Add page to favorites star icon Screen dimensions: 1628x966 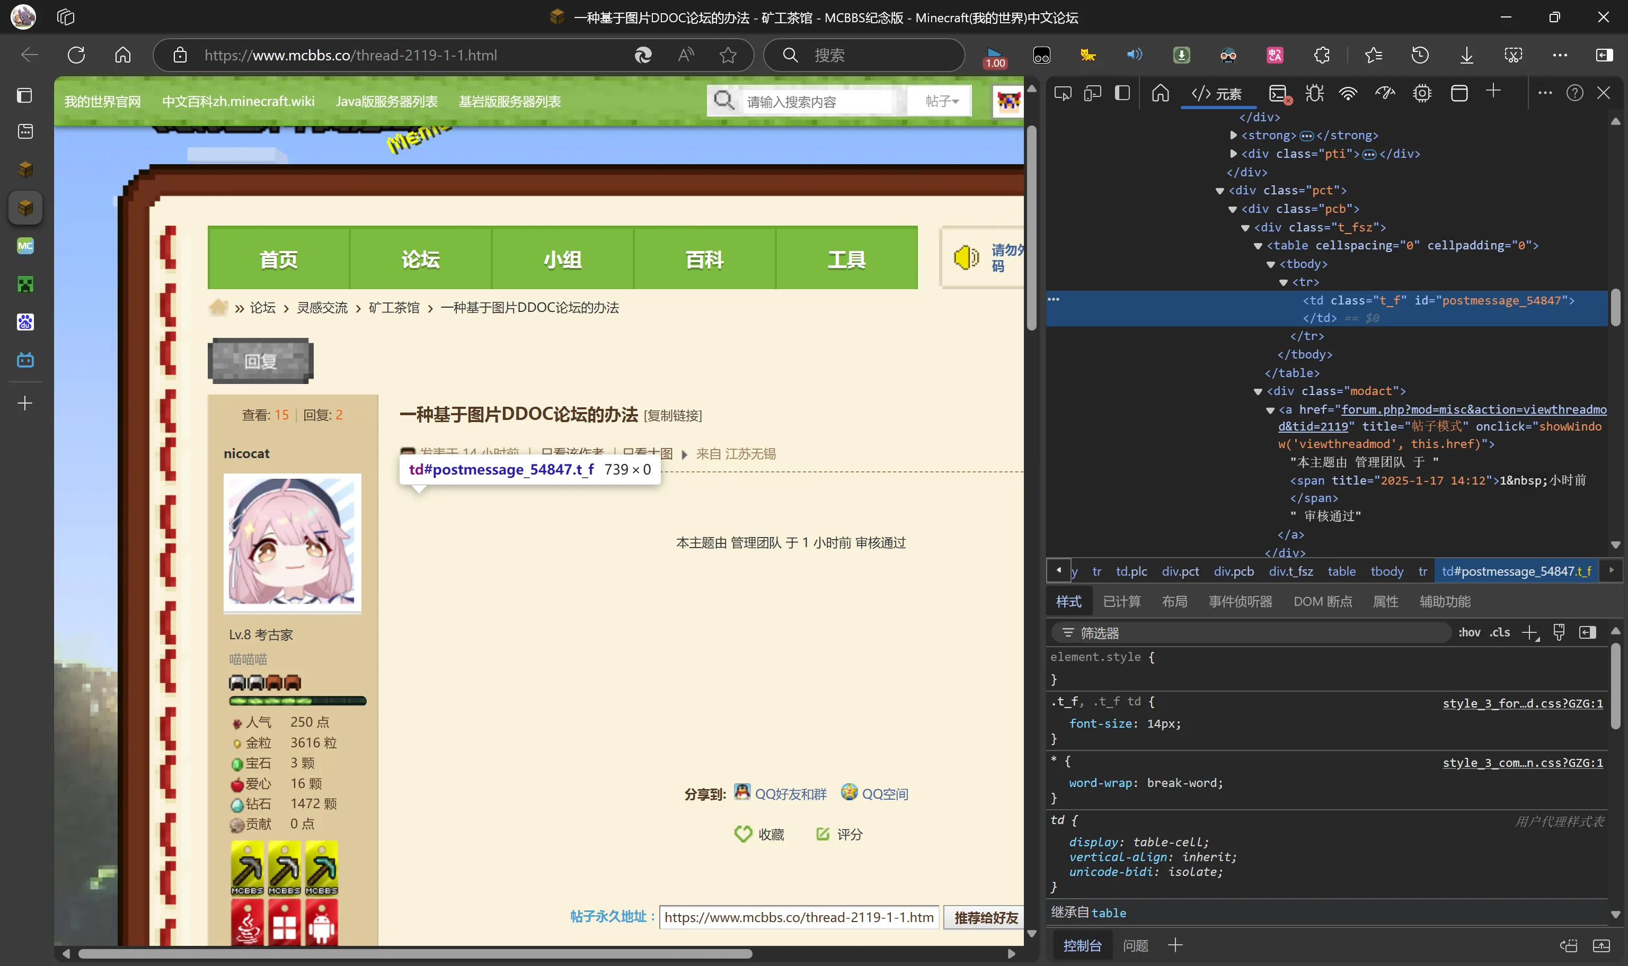(x=728, y=55)
